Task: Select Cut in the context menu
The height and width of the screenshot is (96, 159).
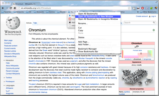Action: pos(98,28)
